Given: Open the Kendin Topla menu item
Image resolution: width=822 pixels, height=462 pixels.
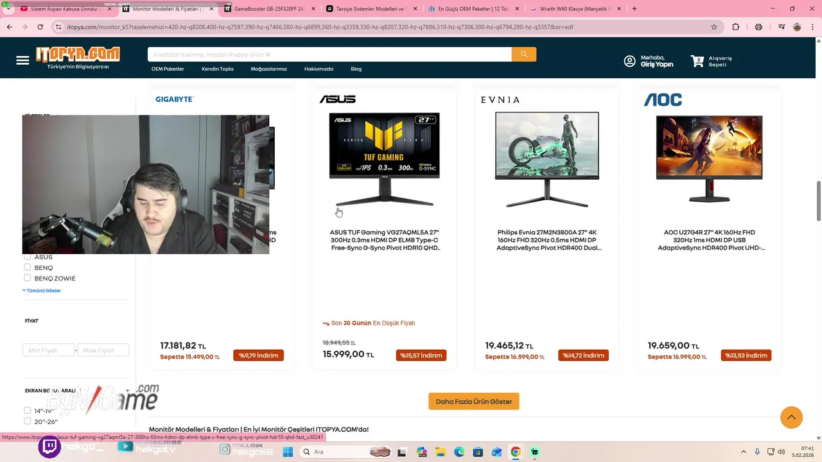Looking at the screenshot, I should (x=218, y=69).
